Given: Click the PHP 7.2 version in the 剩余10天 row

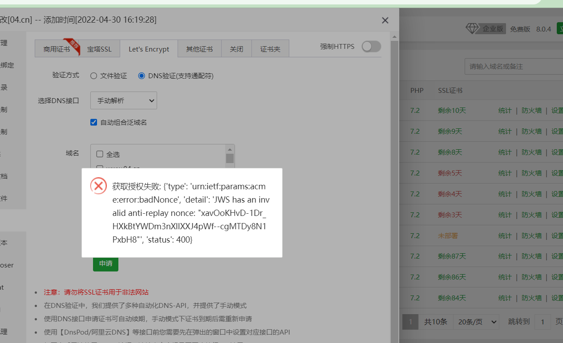Looking at the screenshot, I should (415, 110).
